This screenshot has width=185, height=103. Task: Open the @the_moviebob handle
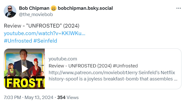tap(36, 14)
